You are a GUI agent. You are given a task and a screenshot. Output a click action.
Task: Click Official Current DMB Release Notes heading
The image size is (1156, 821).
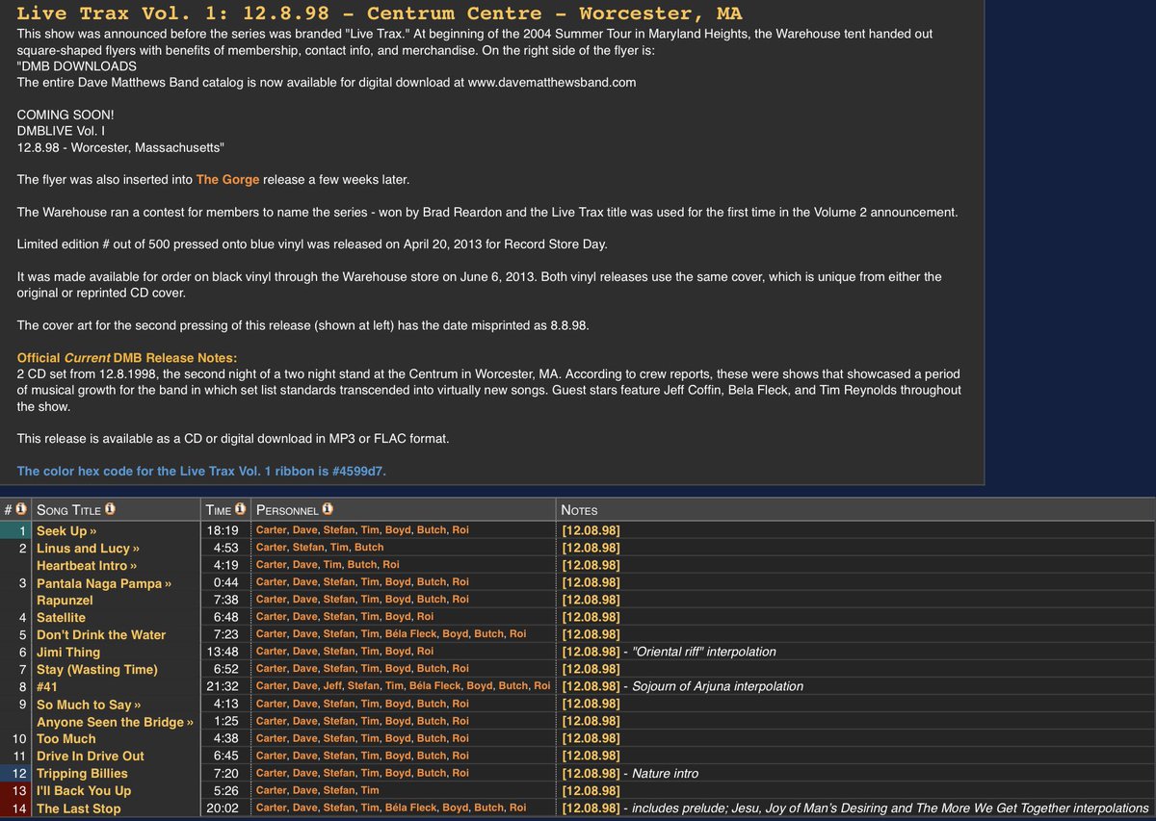pos(127,358)
